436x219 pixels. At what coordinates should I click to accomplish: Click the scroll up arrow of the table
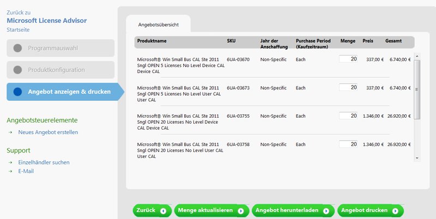point(417,57)
